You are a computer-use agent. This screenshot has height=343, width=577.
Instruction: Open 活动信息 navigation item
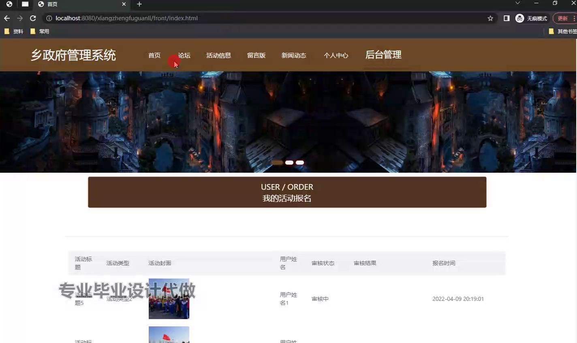tap(218, 55)
